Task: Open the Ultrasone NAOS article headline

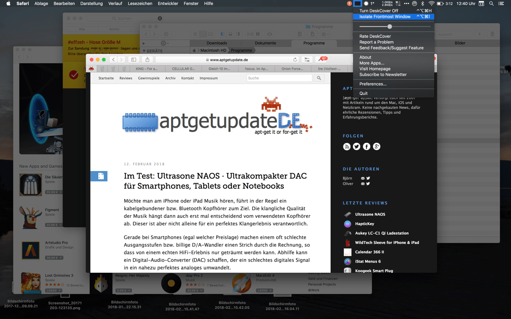Action: 215,181
